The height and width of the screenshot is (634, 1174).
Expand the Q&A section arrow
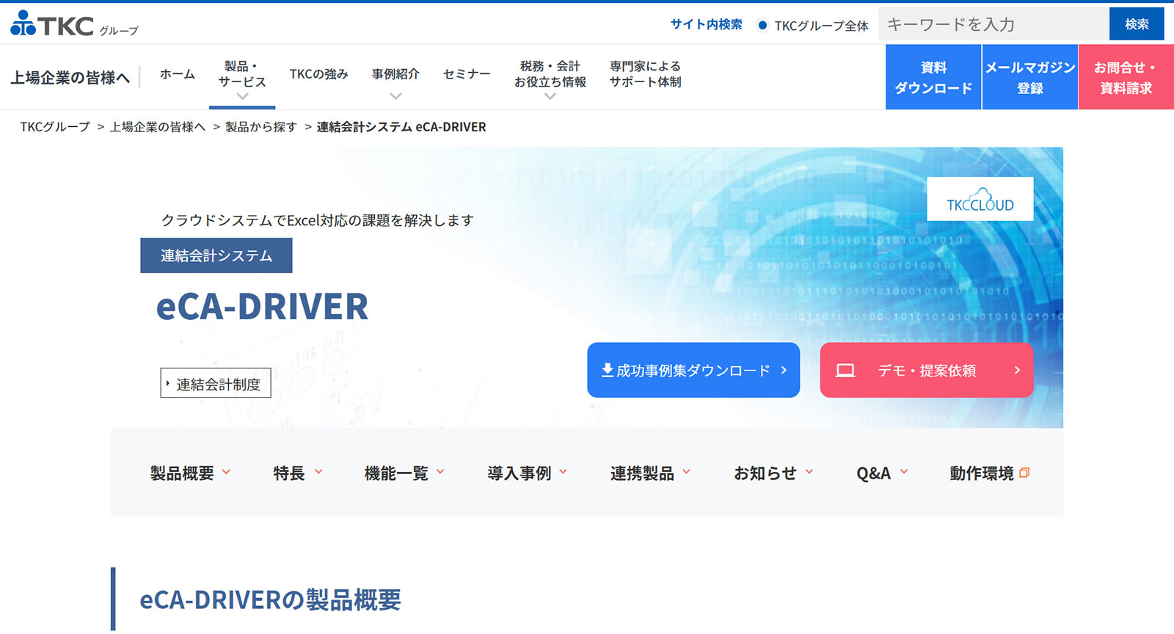click(904, 473)
